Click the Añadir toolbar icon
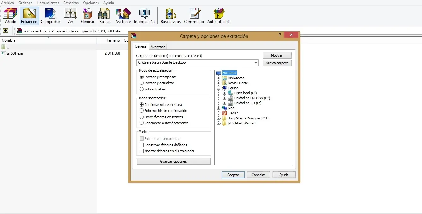Screen dimensions: 422x214 [x=10, y=14]
